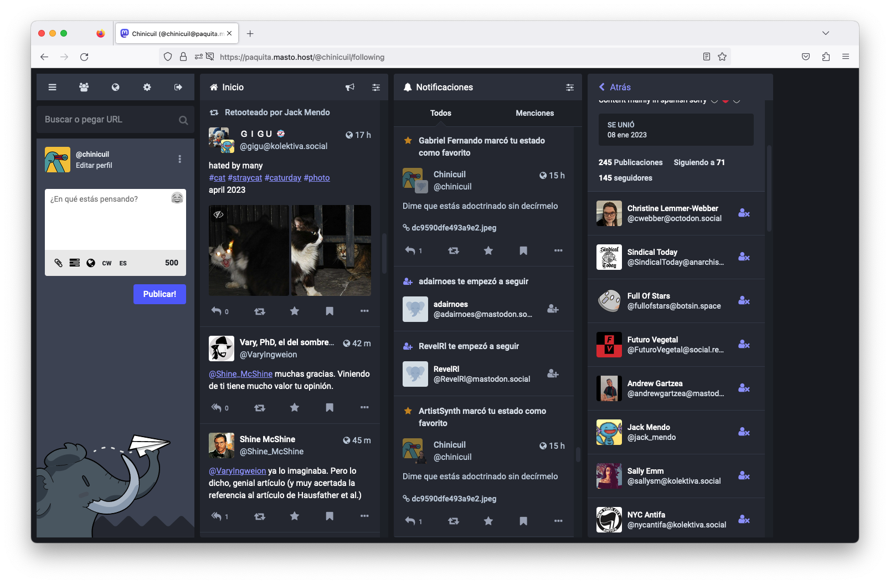Bookmark the Vary PhD post
The image size is (890, 584).
click(330, 408)
